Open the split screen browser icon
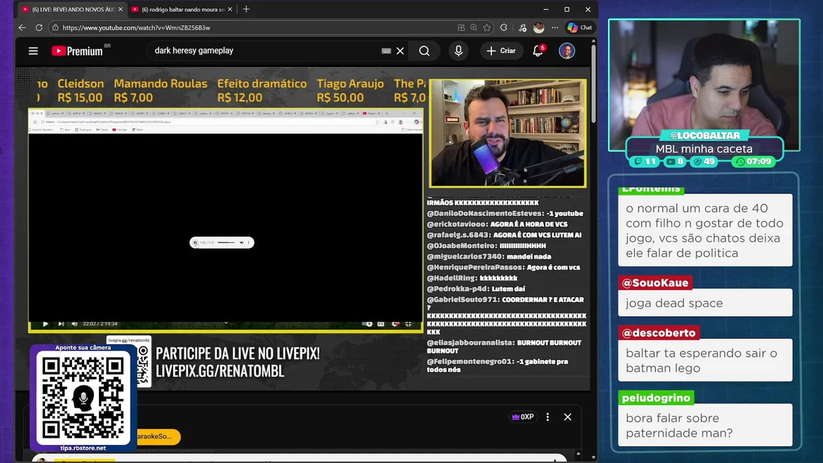823x463 pixels. tap(461, 28)
